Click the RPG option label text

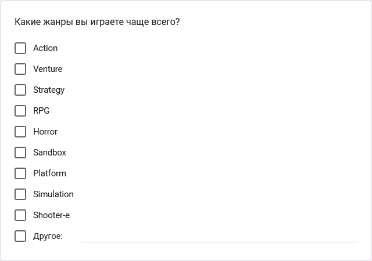41,111
